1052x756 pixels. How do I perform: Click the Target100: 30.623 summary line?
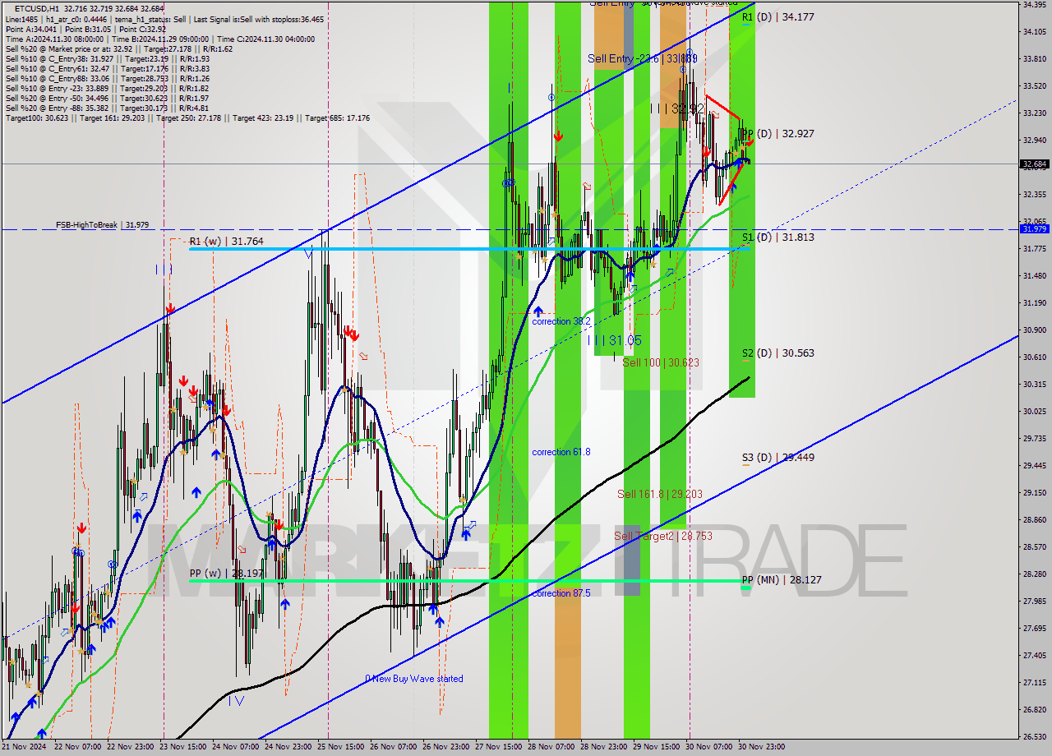click(x=187, y=118)
